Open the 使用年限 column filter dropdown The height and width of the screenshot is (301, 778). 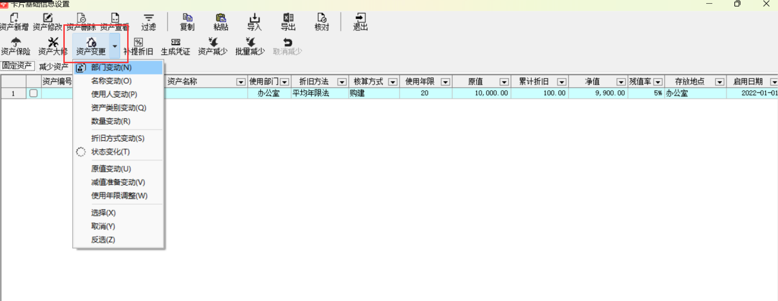click(x=445, y=82)
